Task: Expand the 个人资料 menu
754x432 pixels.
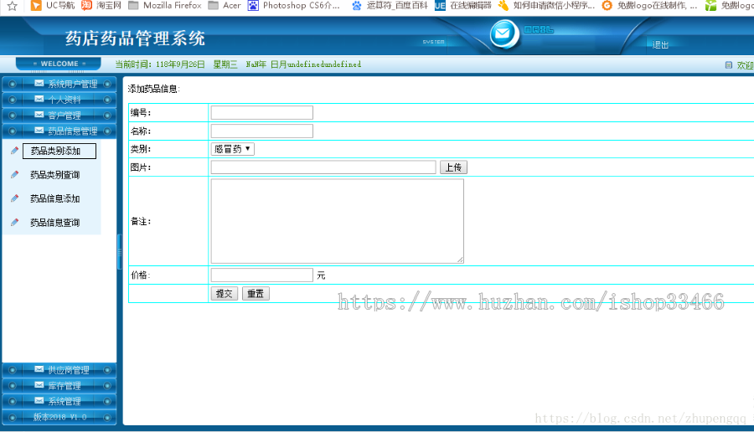Action: (59, 100)
